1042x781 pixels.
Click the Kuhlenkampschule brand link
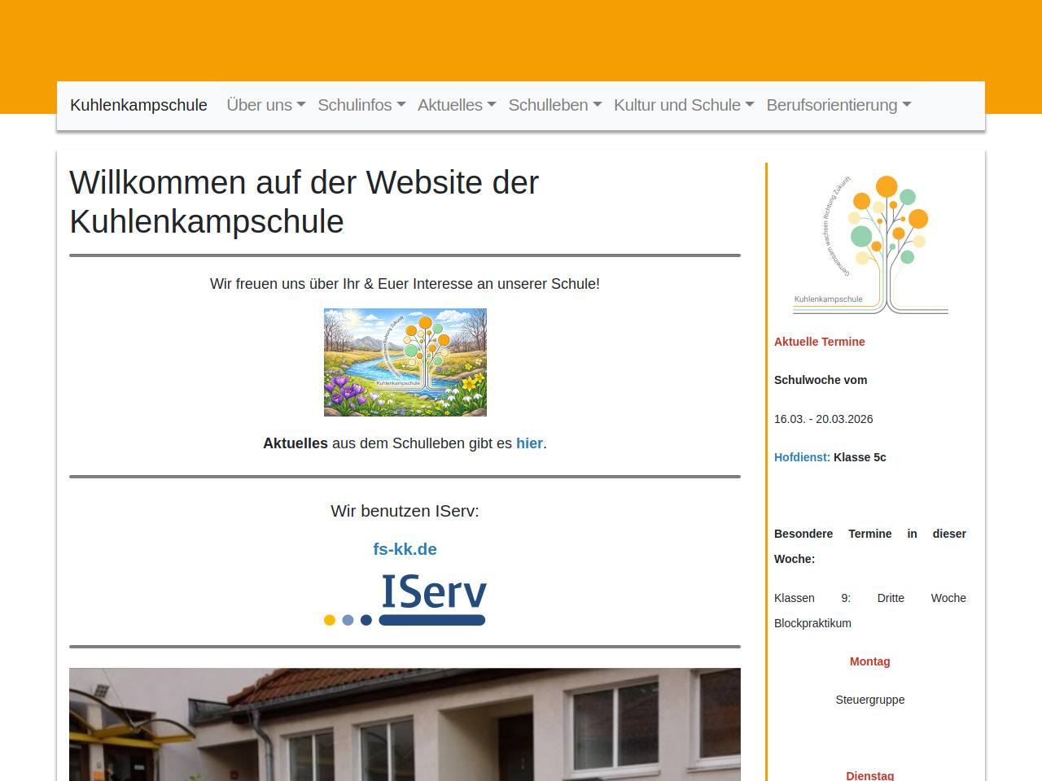click(x=138, y=105)
